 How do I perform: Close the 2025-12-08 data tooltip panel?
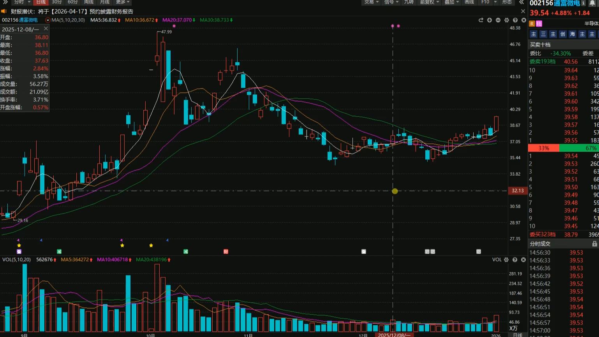46,29
